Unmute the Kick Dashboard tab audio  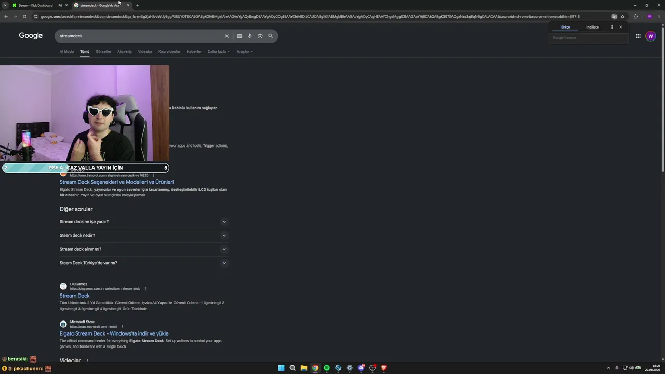(x=60, y=5)
